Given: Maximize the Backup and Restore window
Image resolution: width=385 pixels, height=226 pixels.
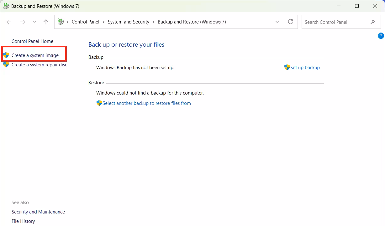Looking at the screenshot, I should click(x=357, y=6).
